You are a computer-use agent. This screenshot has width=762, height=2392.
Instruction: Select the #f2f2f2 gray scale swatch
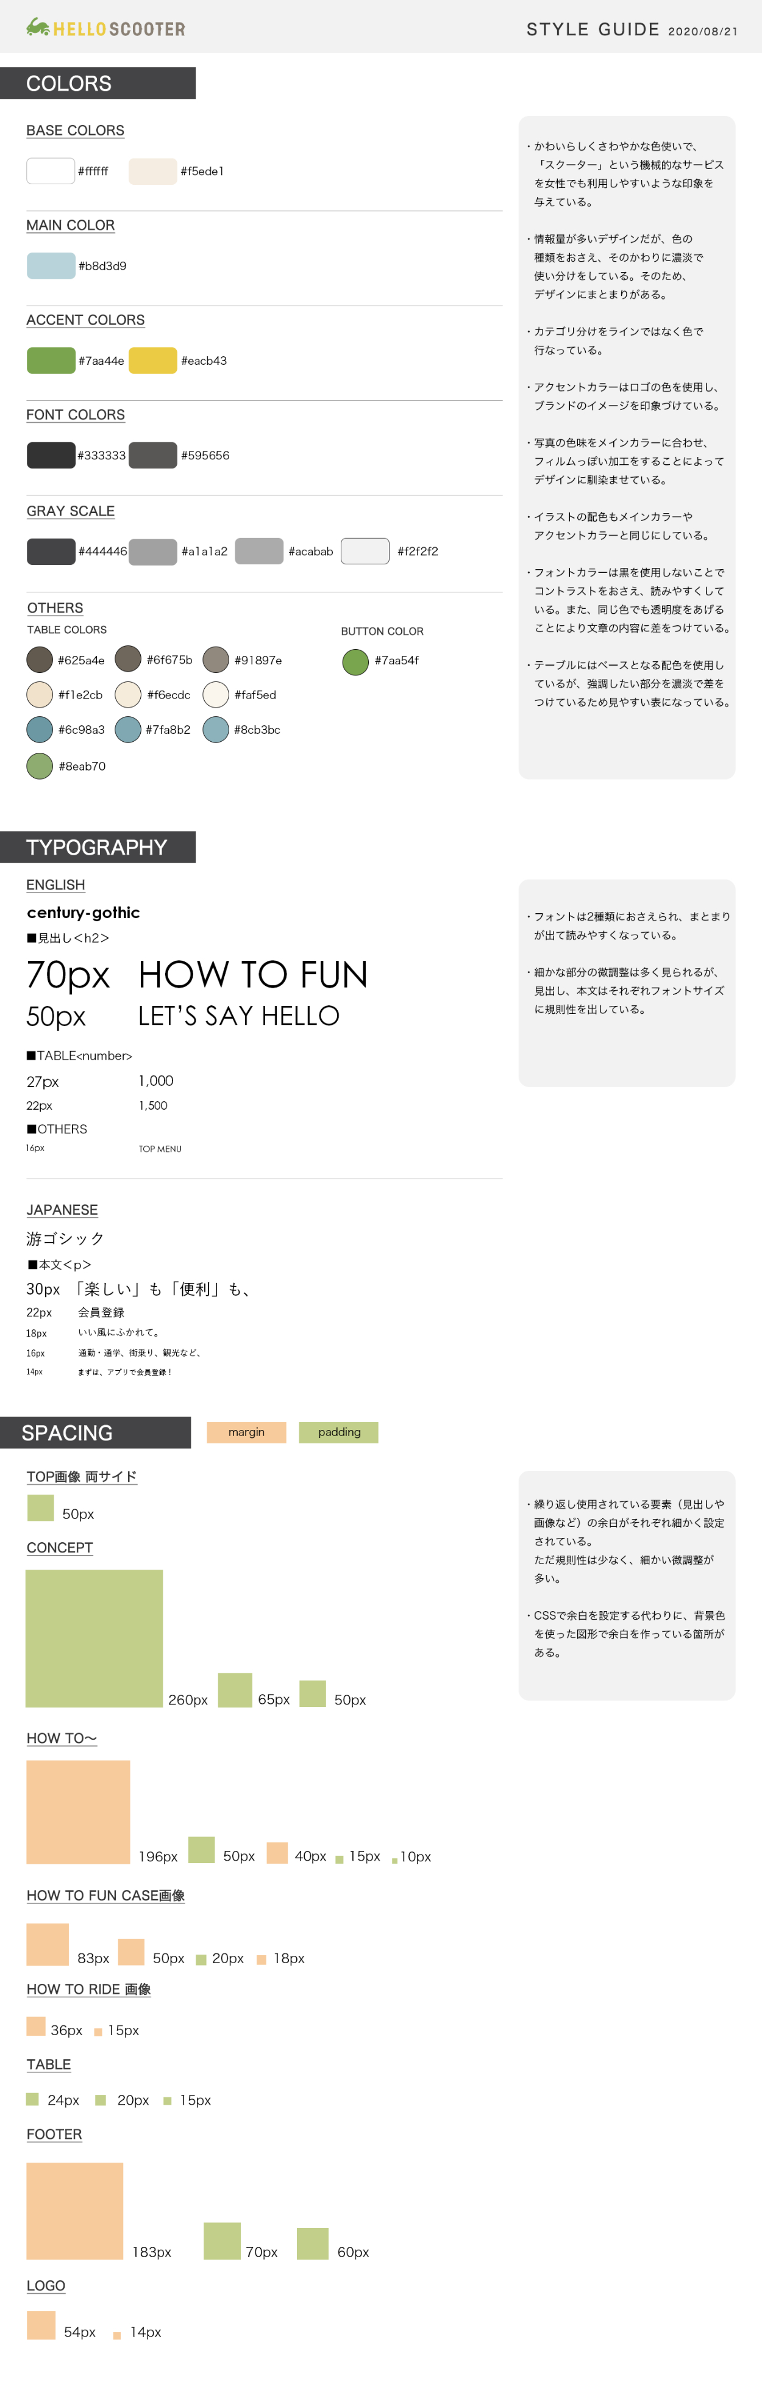point(365,551)
